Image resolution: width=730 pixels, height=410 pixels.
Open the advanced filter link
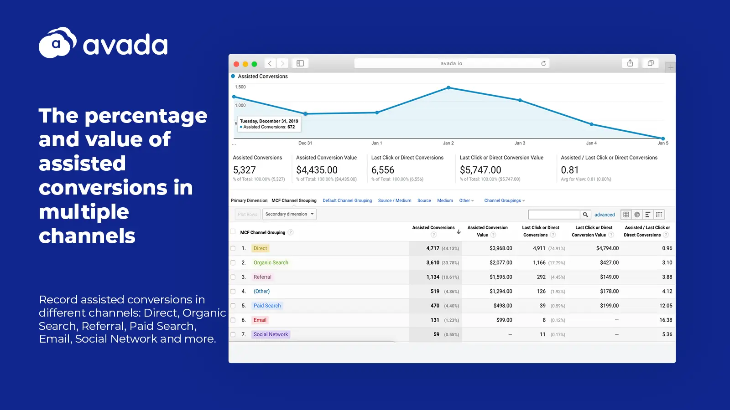[605, 215]
